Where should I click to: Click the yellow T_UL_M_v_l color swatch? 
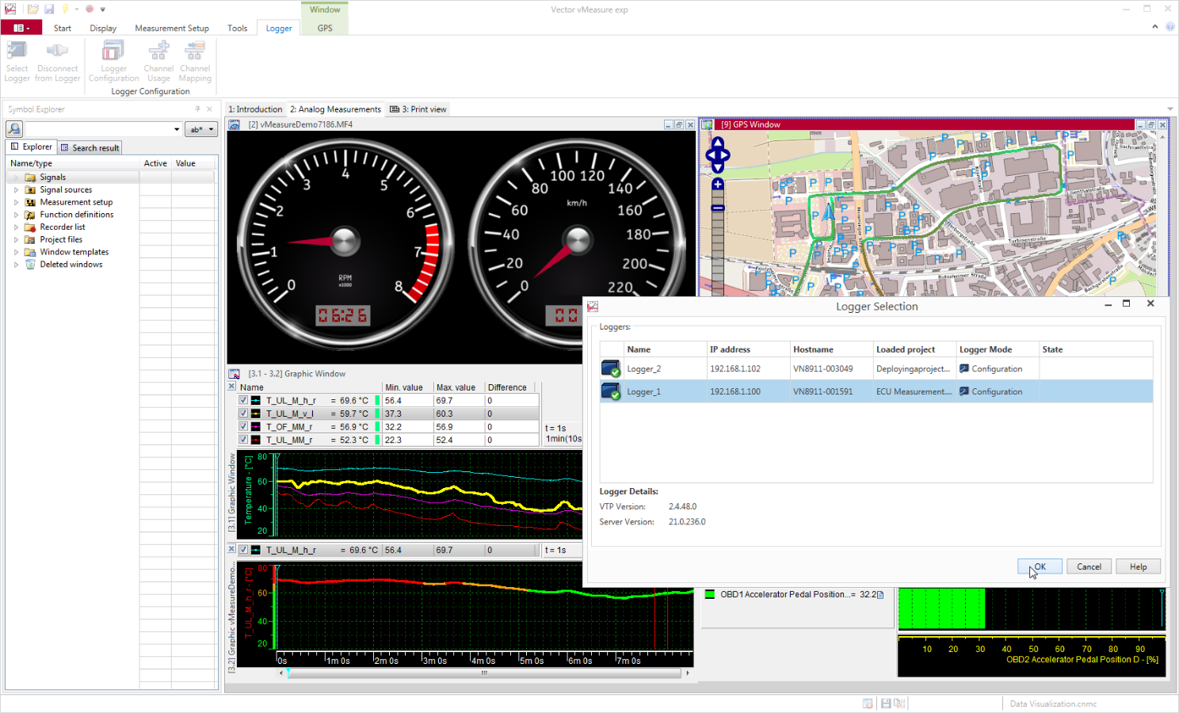pyautogui.click(x=255, y=414)
